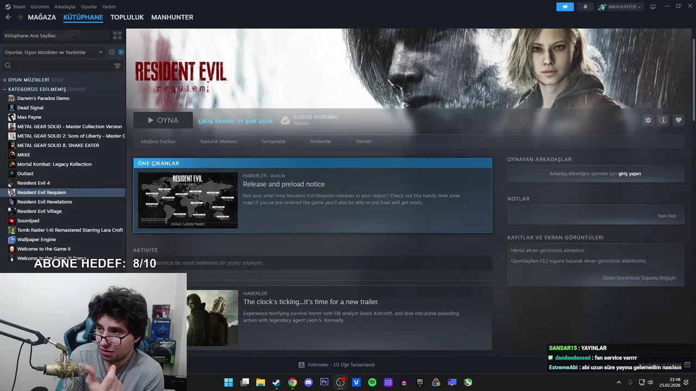
Task: Open the Tartışmalar link
Action: click(273, 141)
